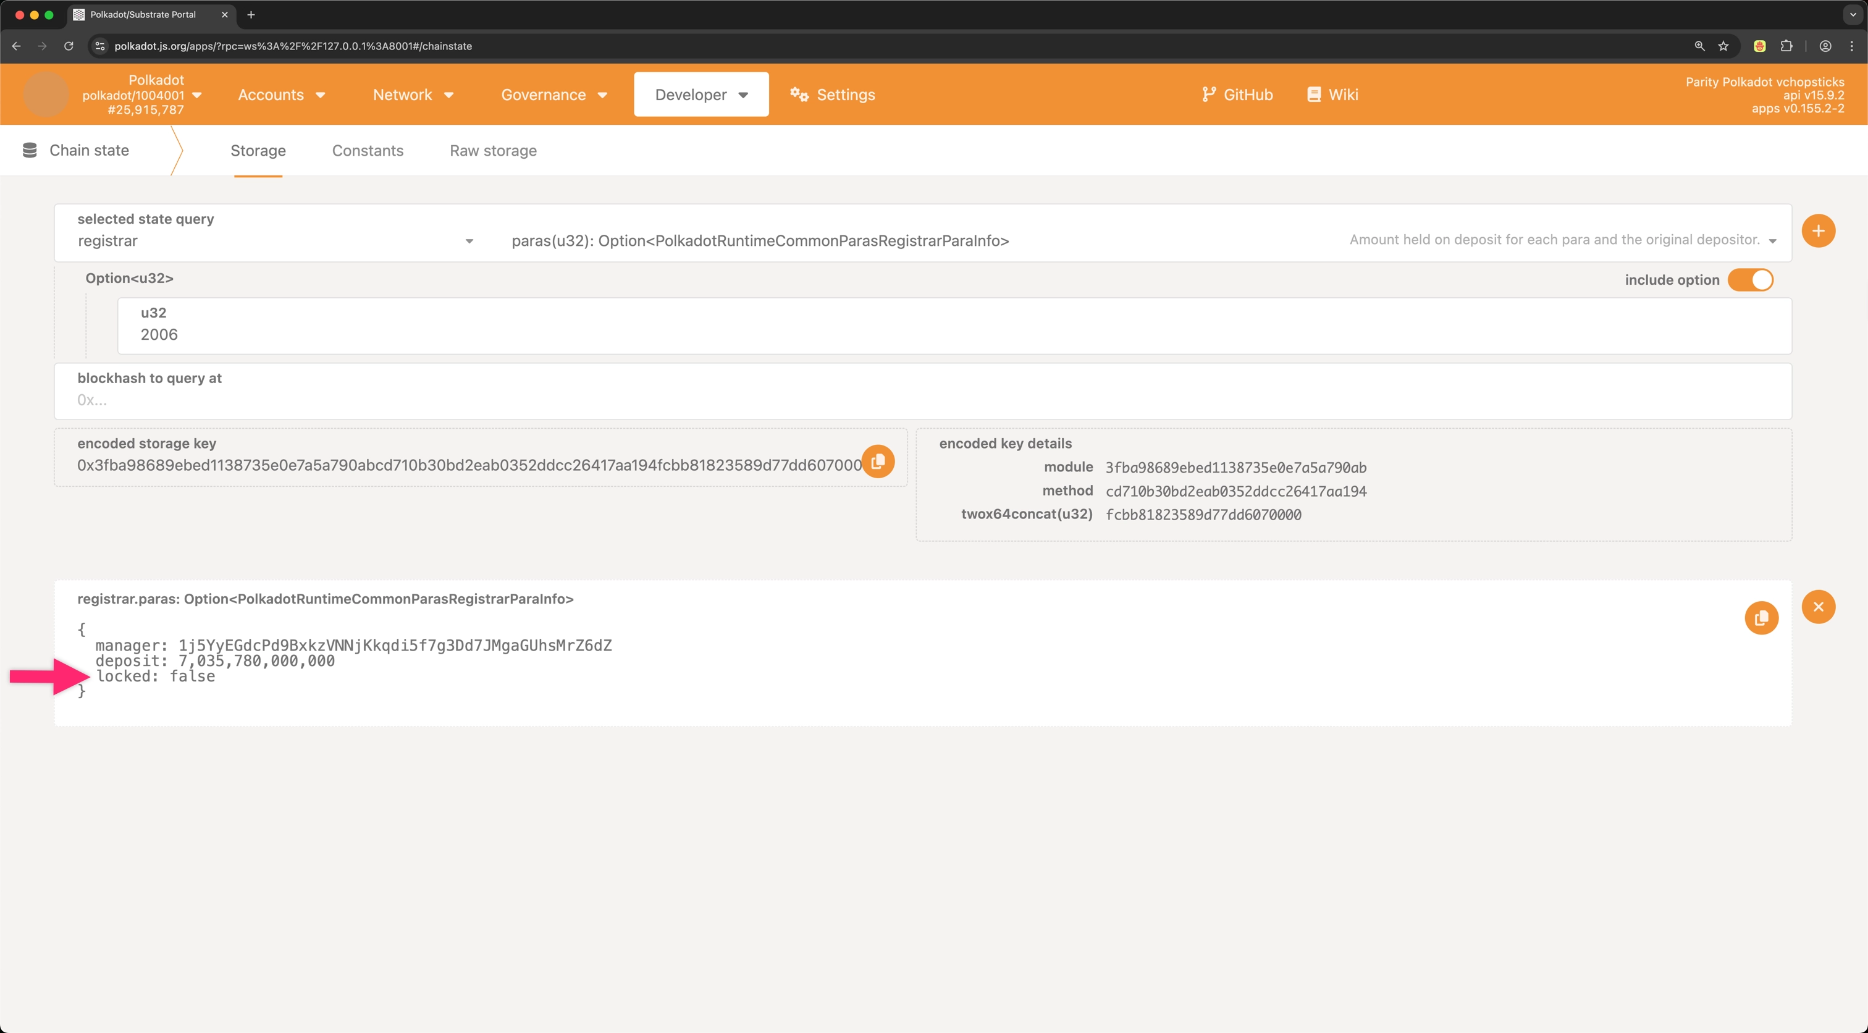Image resolution: width=1868 pixels, height=1033 pixels.
Task: Open the Wiki book icon link
Action: tap(1313, 95)
